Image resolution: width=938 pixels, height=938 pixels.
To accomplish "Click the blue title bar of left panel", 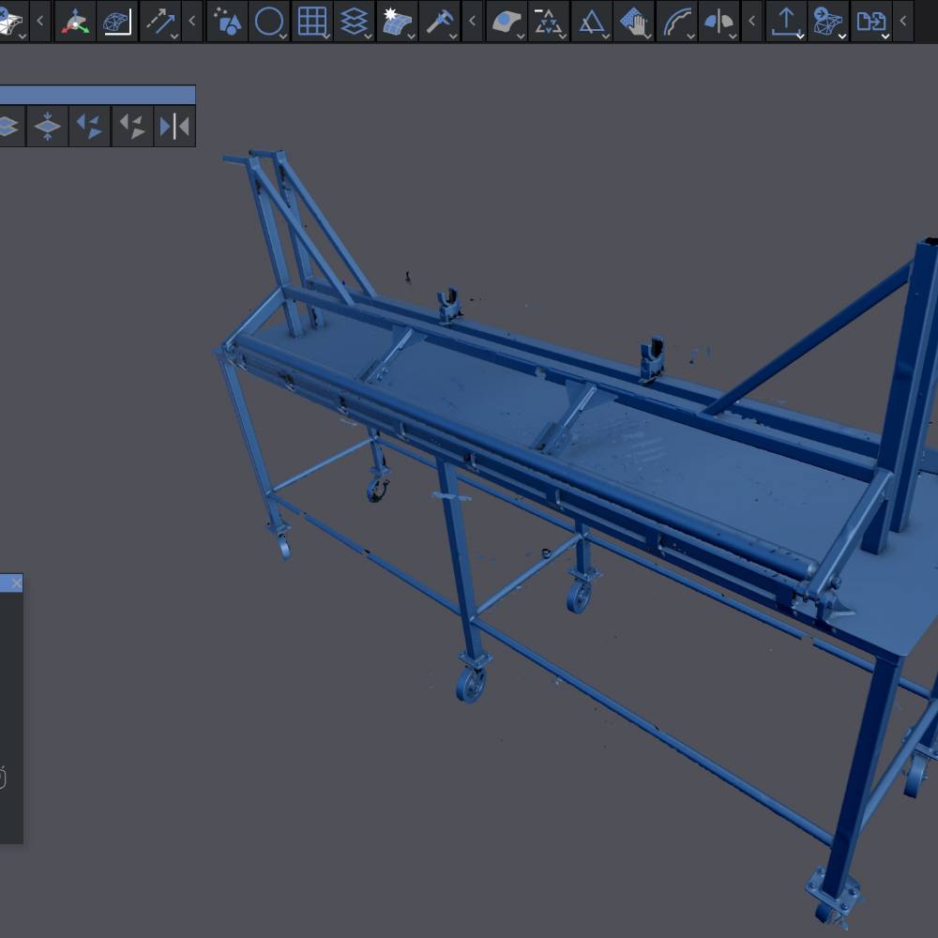I will (98, 95).
